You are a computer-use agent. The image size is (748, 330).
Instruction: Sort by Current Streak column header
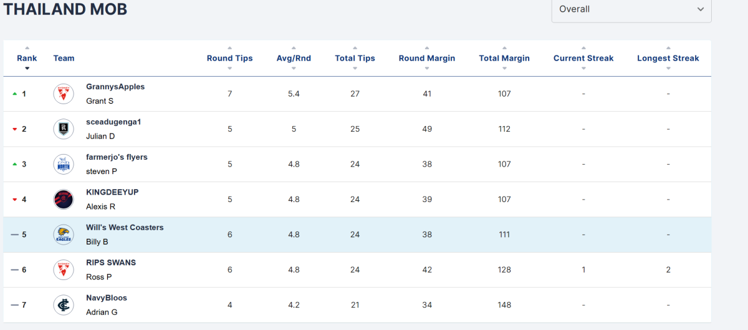pyautogui.click(x=583, y=58)
